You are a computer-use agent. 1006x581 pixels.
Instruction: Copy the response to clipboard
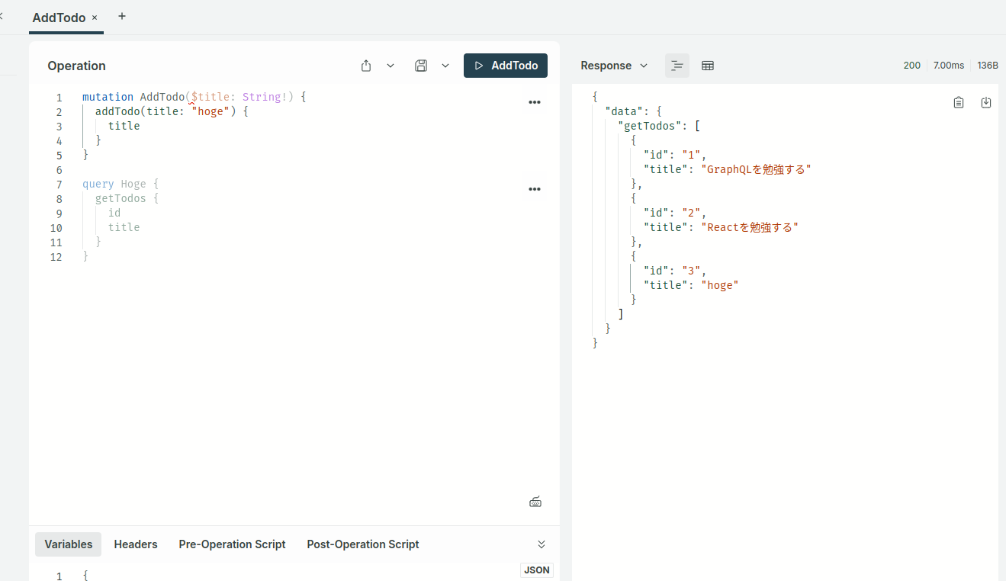pyautogui.click(x=959, y=102)
